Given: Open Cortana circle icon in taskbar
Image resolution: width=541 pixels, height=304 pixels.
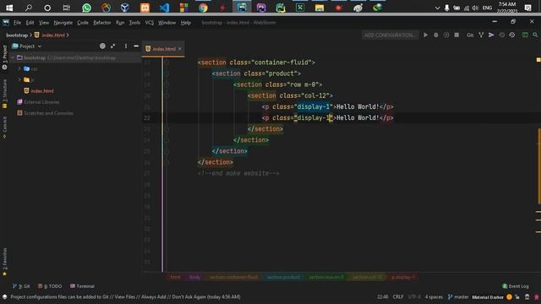Looking at the screenshot, I should point(47,8).
